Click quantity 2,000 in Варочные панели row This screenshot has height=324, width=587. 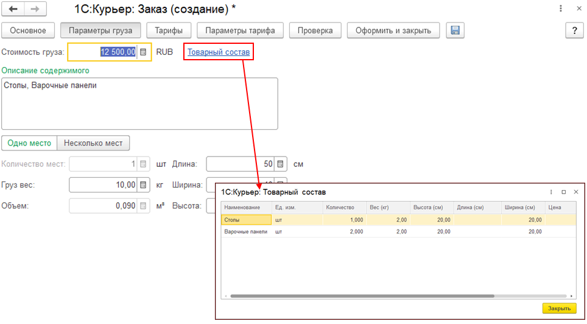pos(345,231)
